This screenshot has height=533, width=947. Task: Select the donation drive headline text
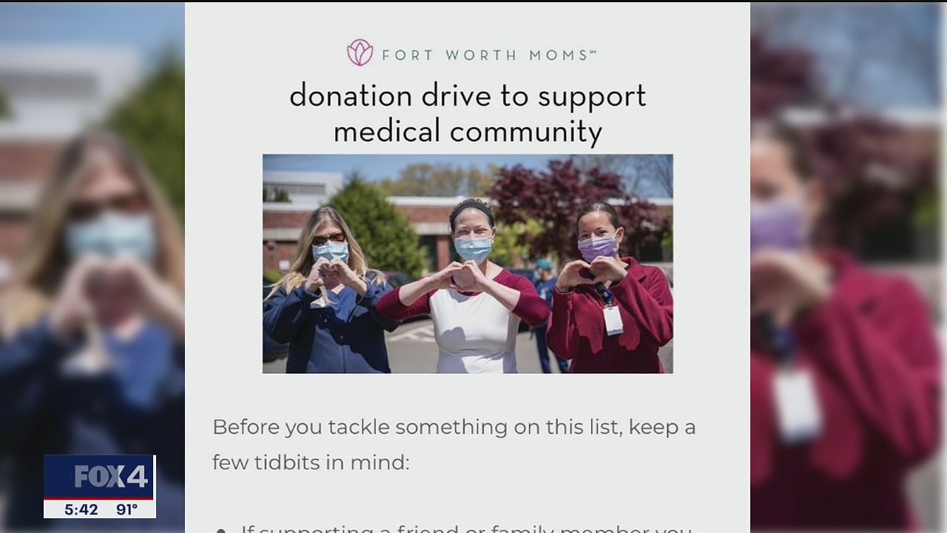pos(468,114)
